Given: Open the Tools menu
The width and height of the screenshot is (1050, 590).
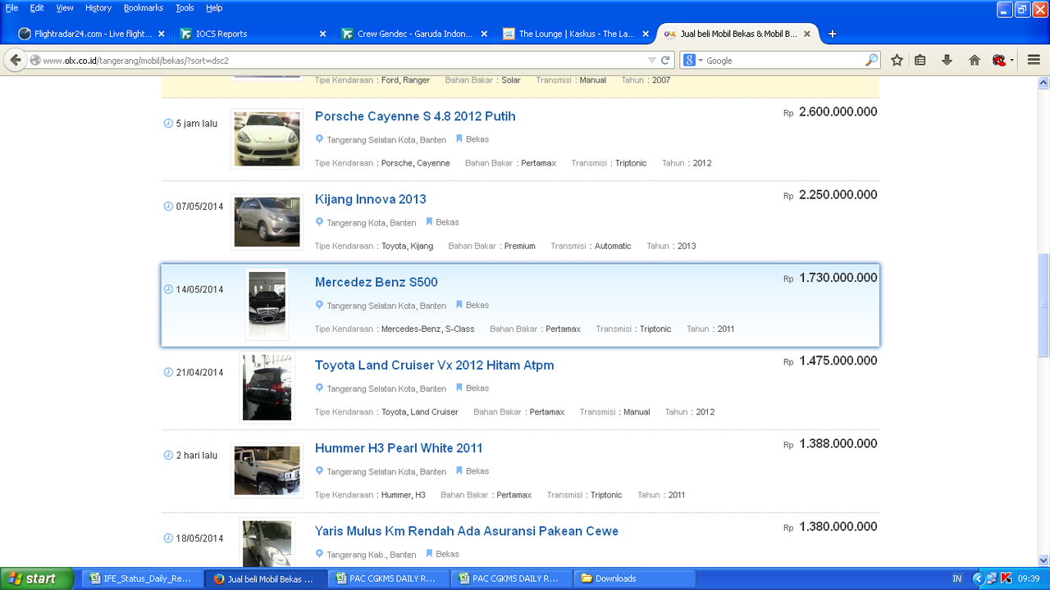Looking at the screenshot, I should pyautogui.click(x=185, y=7).
